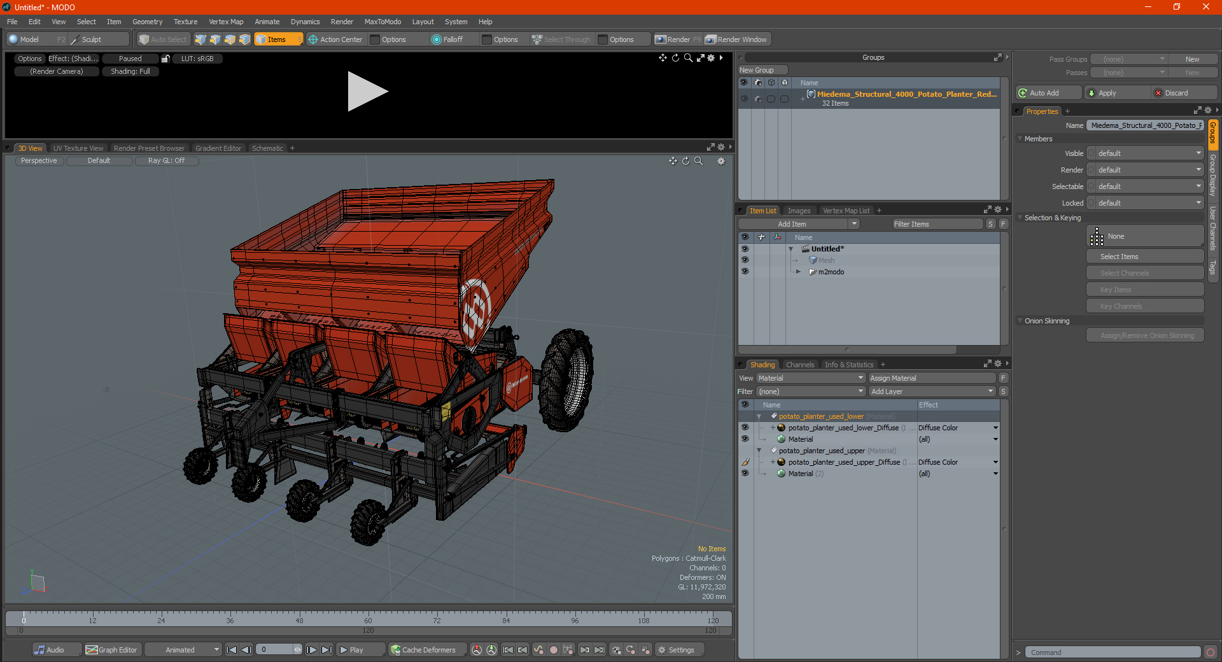Select Polygons selection mode icon
Viewport: 1222px width, 662px height.
point(230,39)
